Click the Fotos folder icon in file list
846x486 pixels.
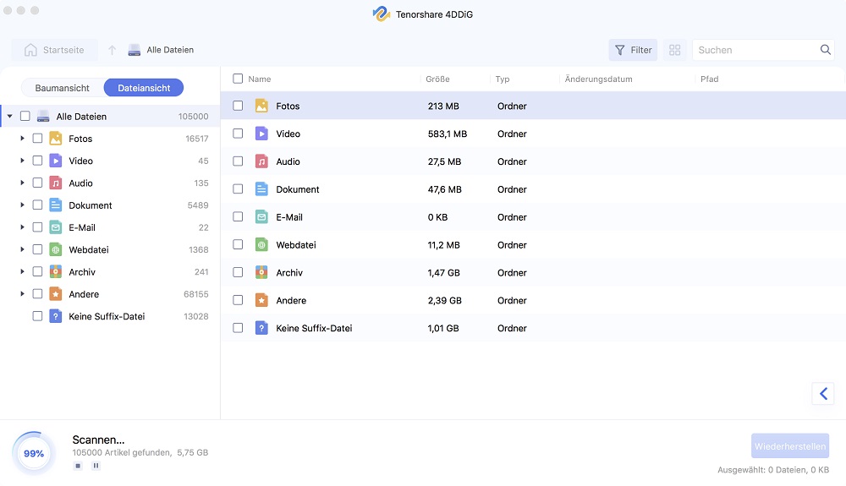point(261,106)
